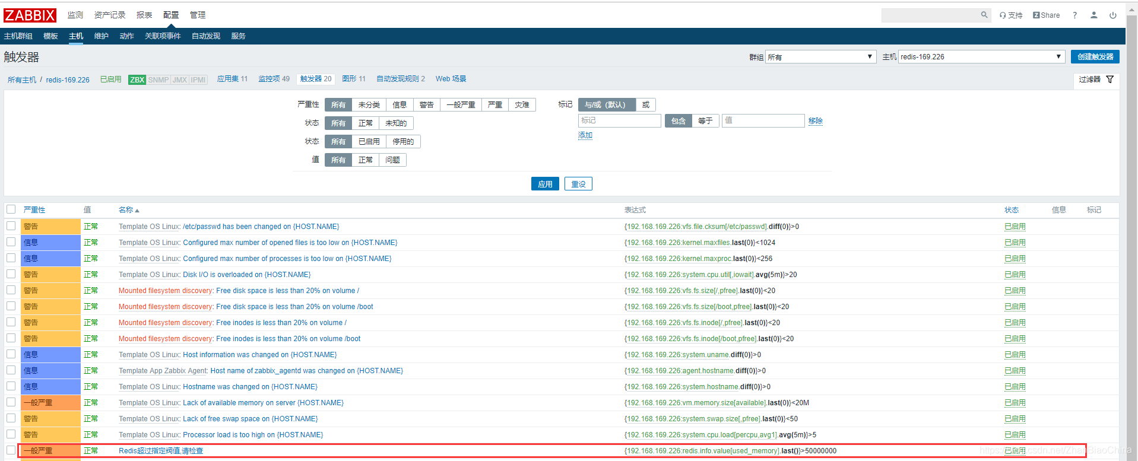Open the 群组 dropdown

(x=820, y=57)
